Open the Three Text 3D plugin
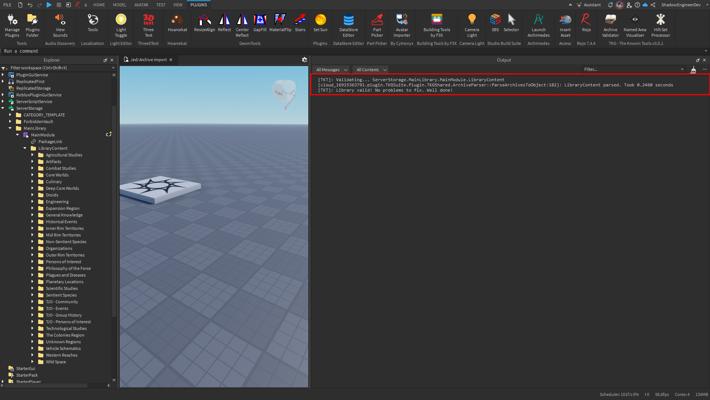The height and width of the screenshot is (400, 710). pos(148,25)
